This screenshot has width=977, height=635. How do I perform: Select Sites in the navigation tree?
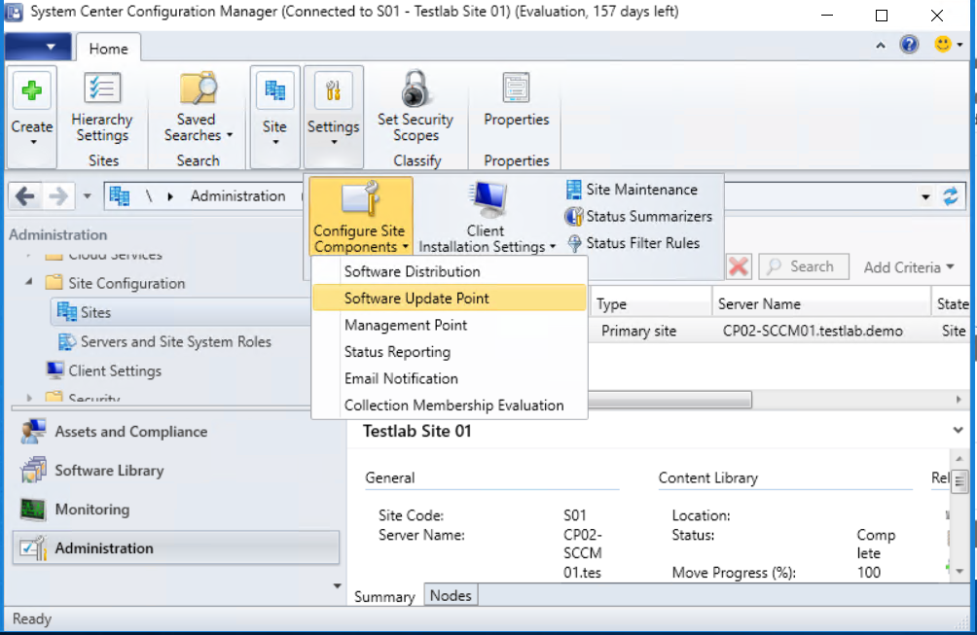[x=95, y=312]
